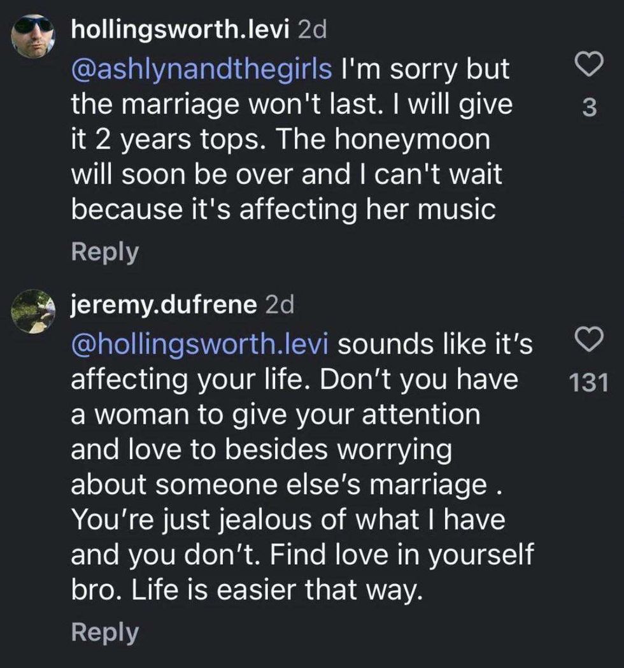Screen dimensions: 624x668
Task: Click the 2d timestamp beside jeremy.dufrene
Action: click(278, 305)
